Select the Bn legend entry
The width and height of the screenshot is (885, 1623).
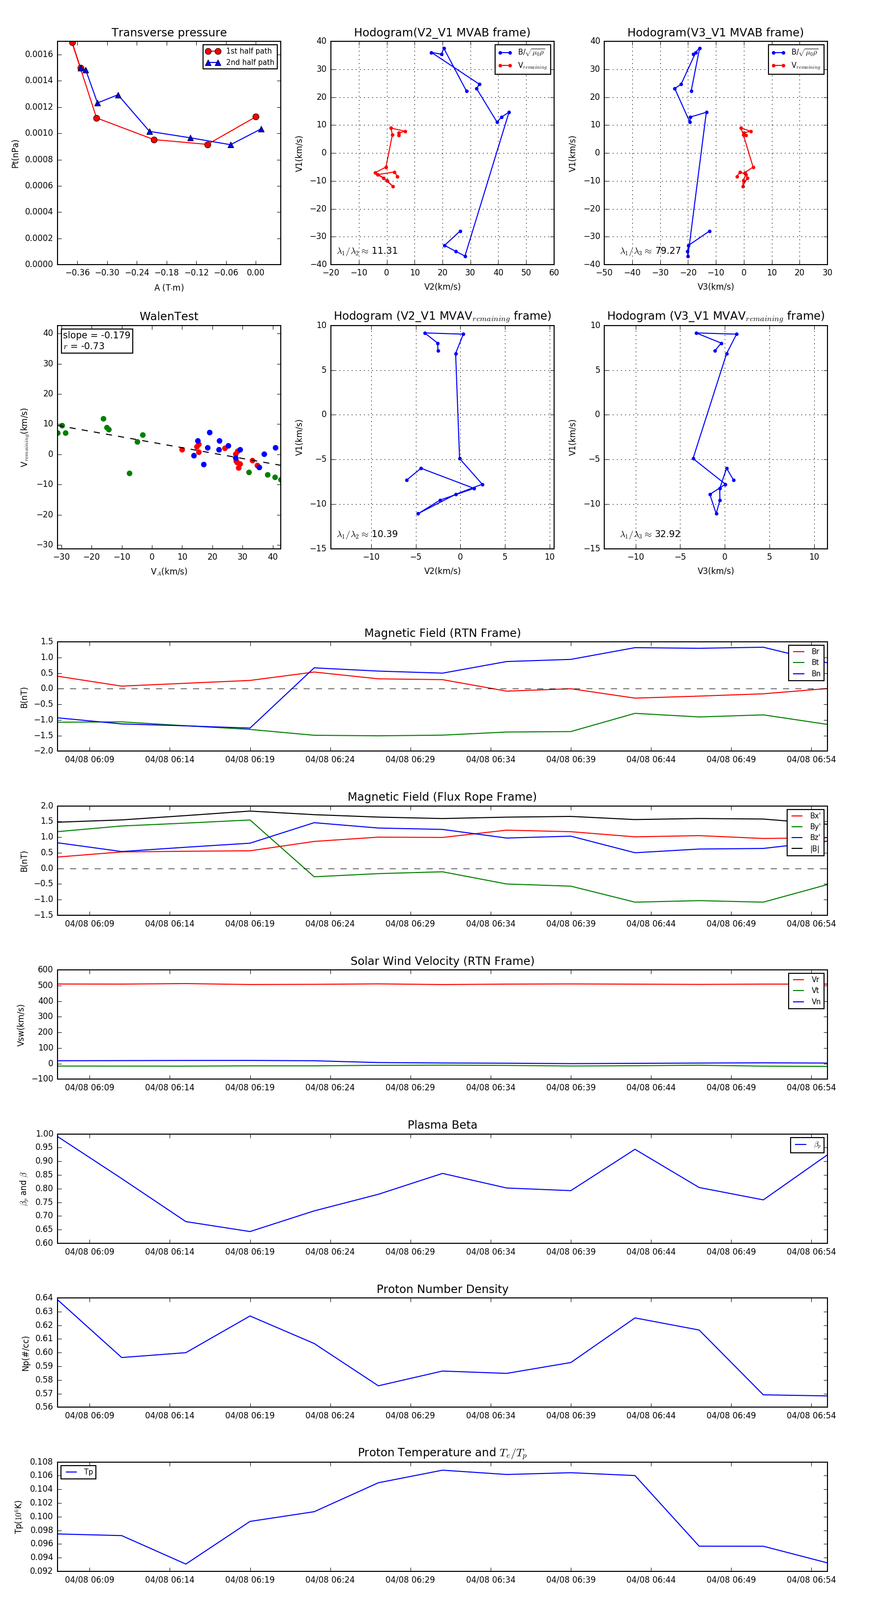(806, 674)
